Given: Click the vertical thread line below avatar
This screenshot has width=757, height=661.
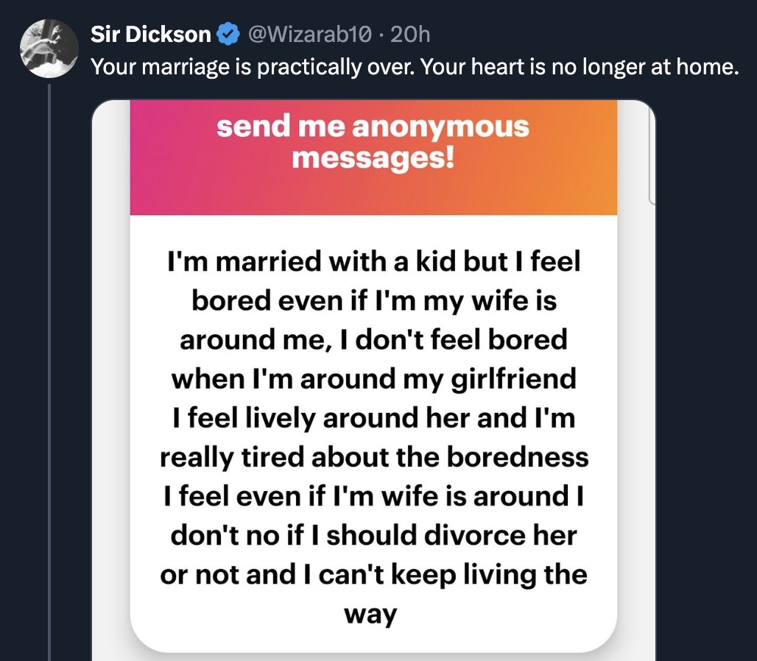Looking at the screenshot, I should [x=49, y=368].
